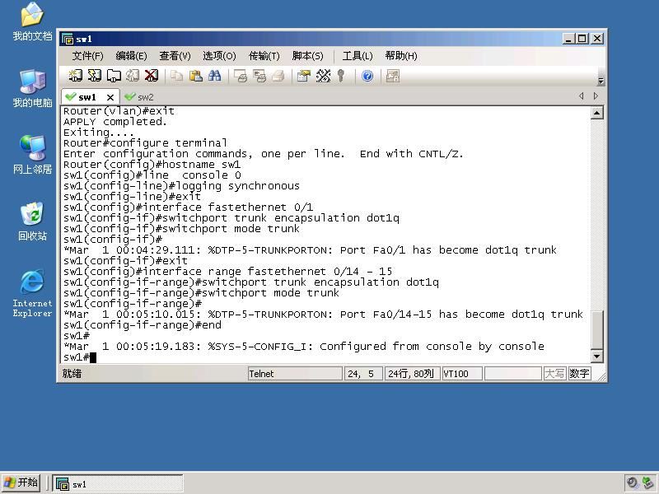This screenshot has width=659, height=494.
Task: Click the Copy toolbar icon
Action: point(176,76)
